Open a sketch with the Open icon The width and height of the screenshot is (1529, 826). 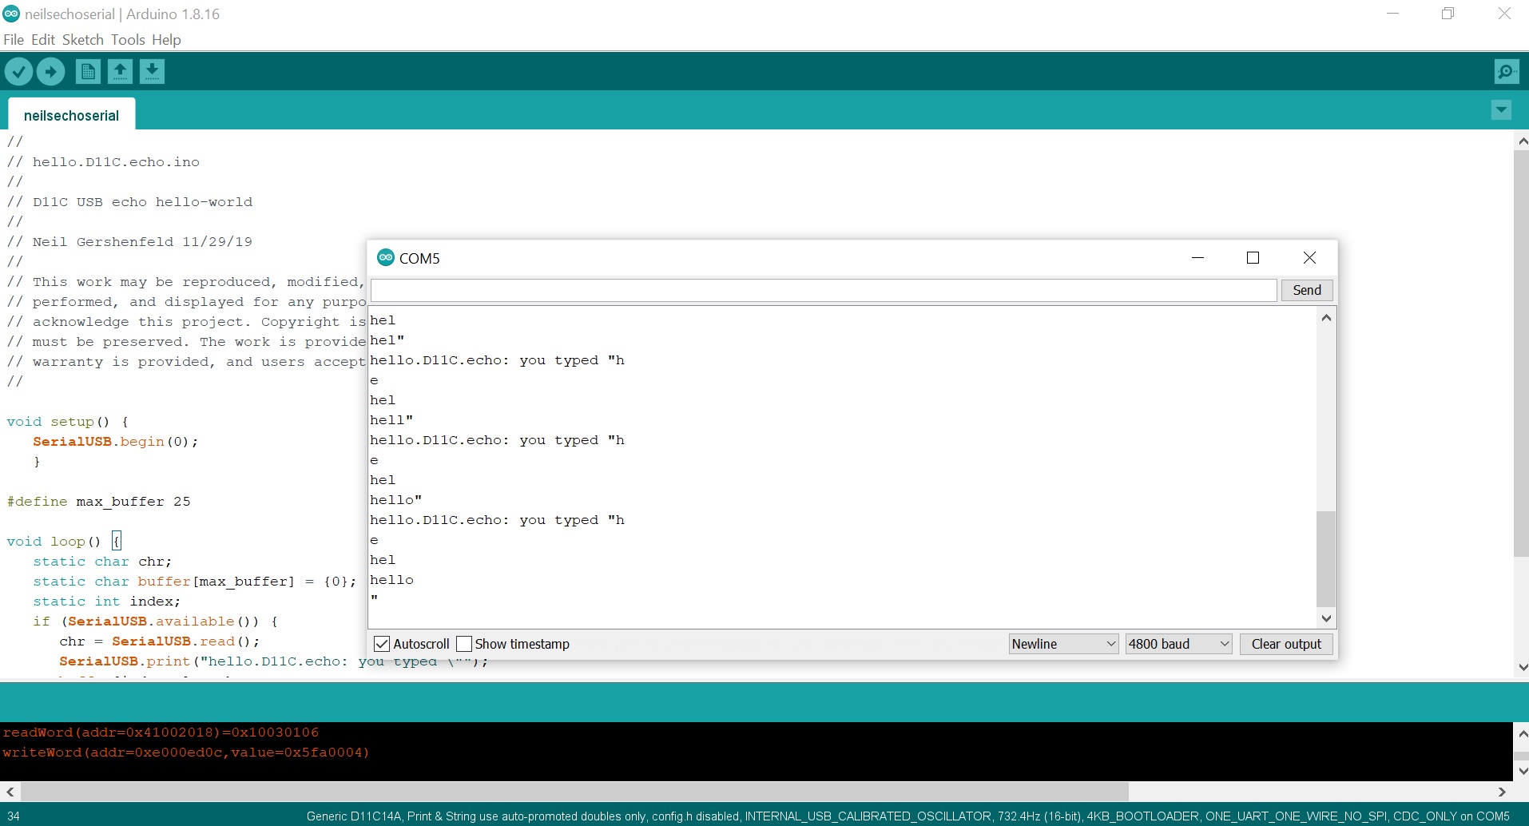[x=120, y=72]
